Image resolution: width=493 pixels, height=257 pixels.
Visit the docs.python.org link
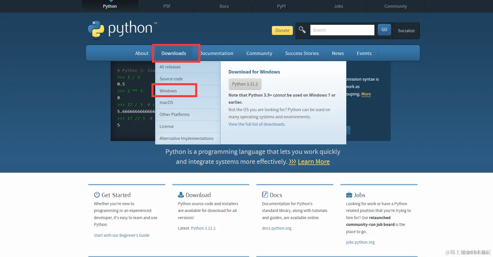tap(277, 228)
